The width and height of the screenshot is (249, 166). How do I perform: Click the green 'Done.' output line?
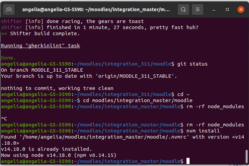[x=8, y=58]
